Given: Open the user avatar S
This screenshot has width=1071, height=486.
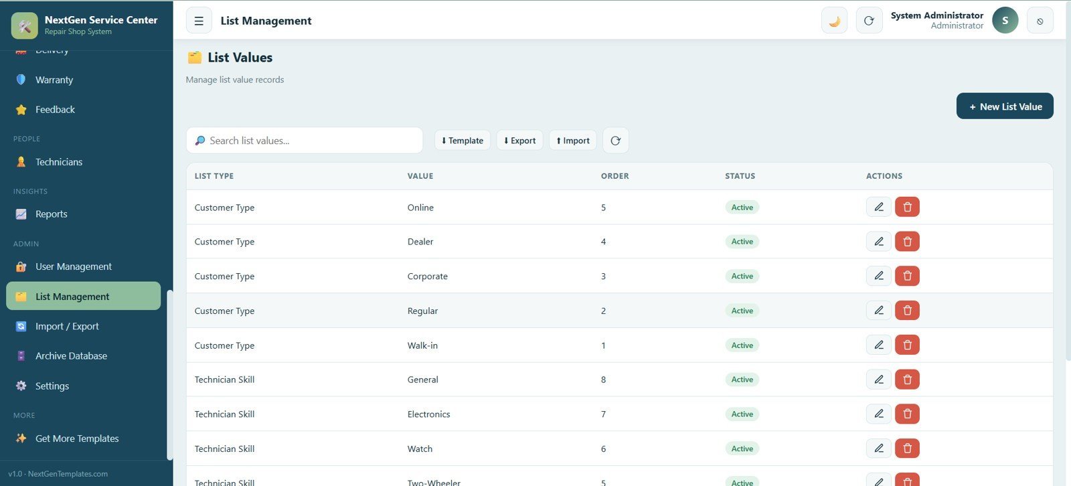Looking at the screenshot, I should click(x=1005, y=21).
